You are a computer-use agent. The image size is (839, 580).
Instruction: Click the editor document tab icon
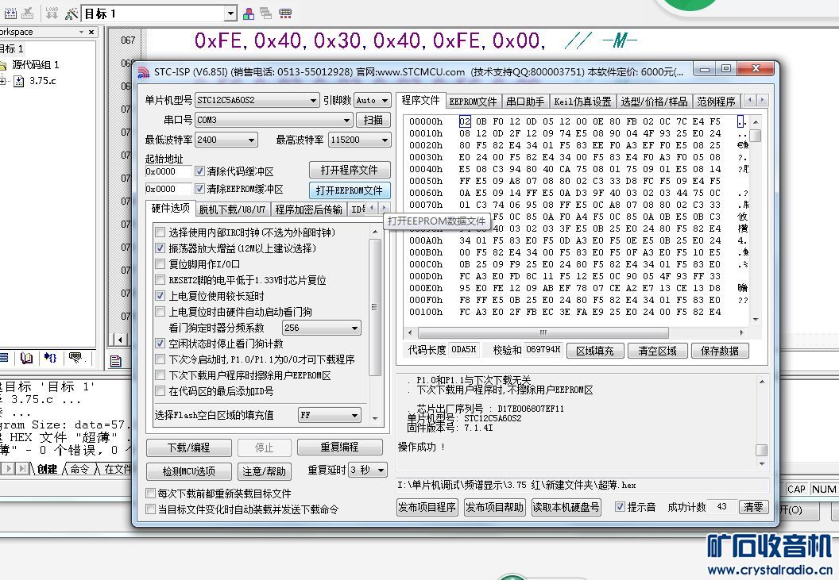click(115, 361)
